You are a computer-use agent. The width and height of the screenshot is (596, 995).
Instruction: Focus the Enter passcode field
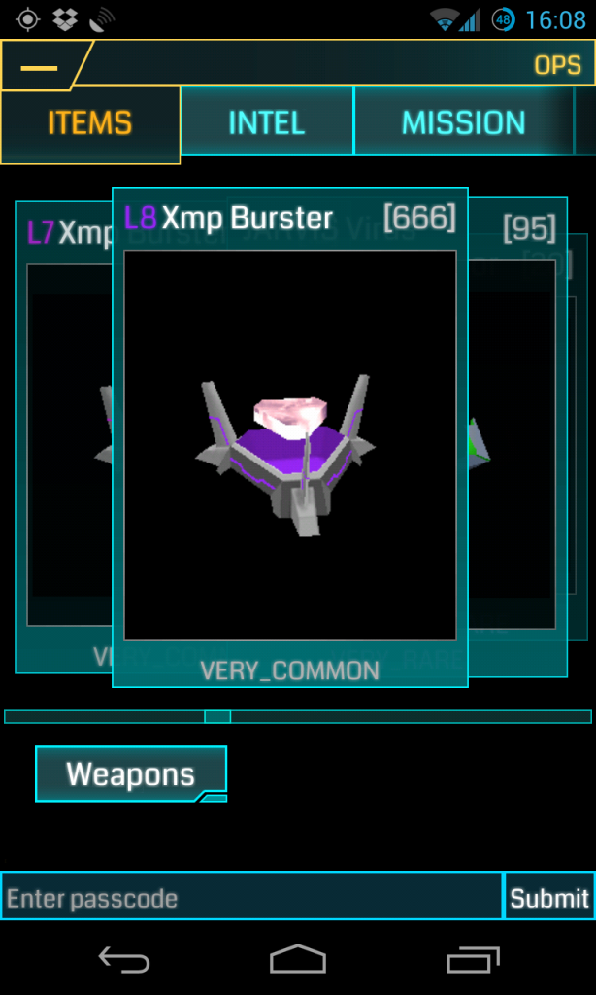click(x=251, y=897)
